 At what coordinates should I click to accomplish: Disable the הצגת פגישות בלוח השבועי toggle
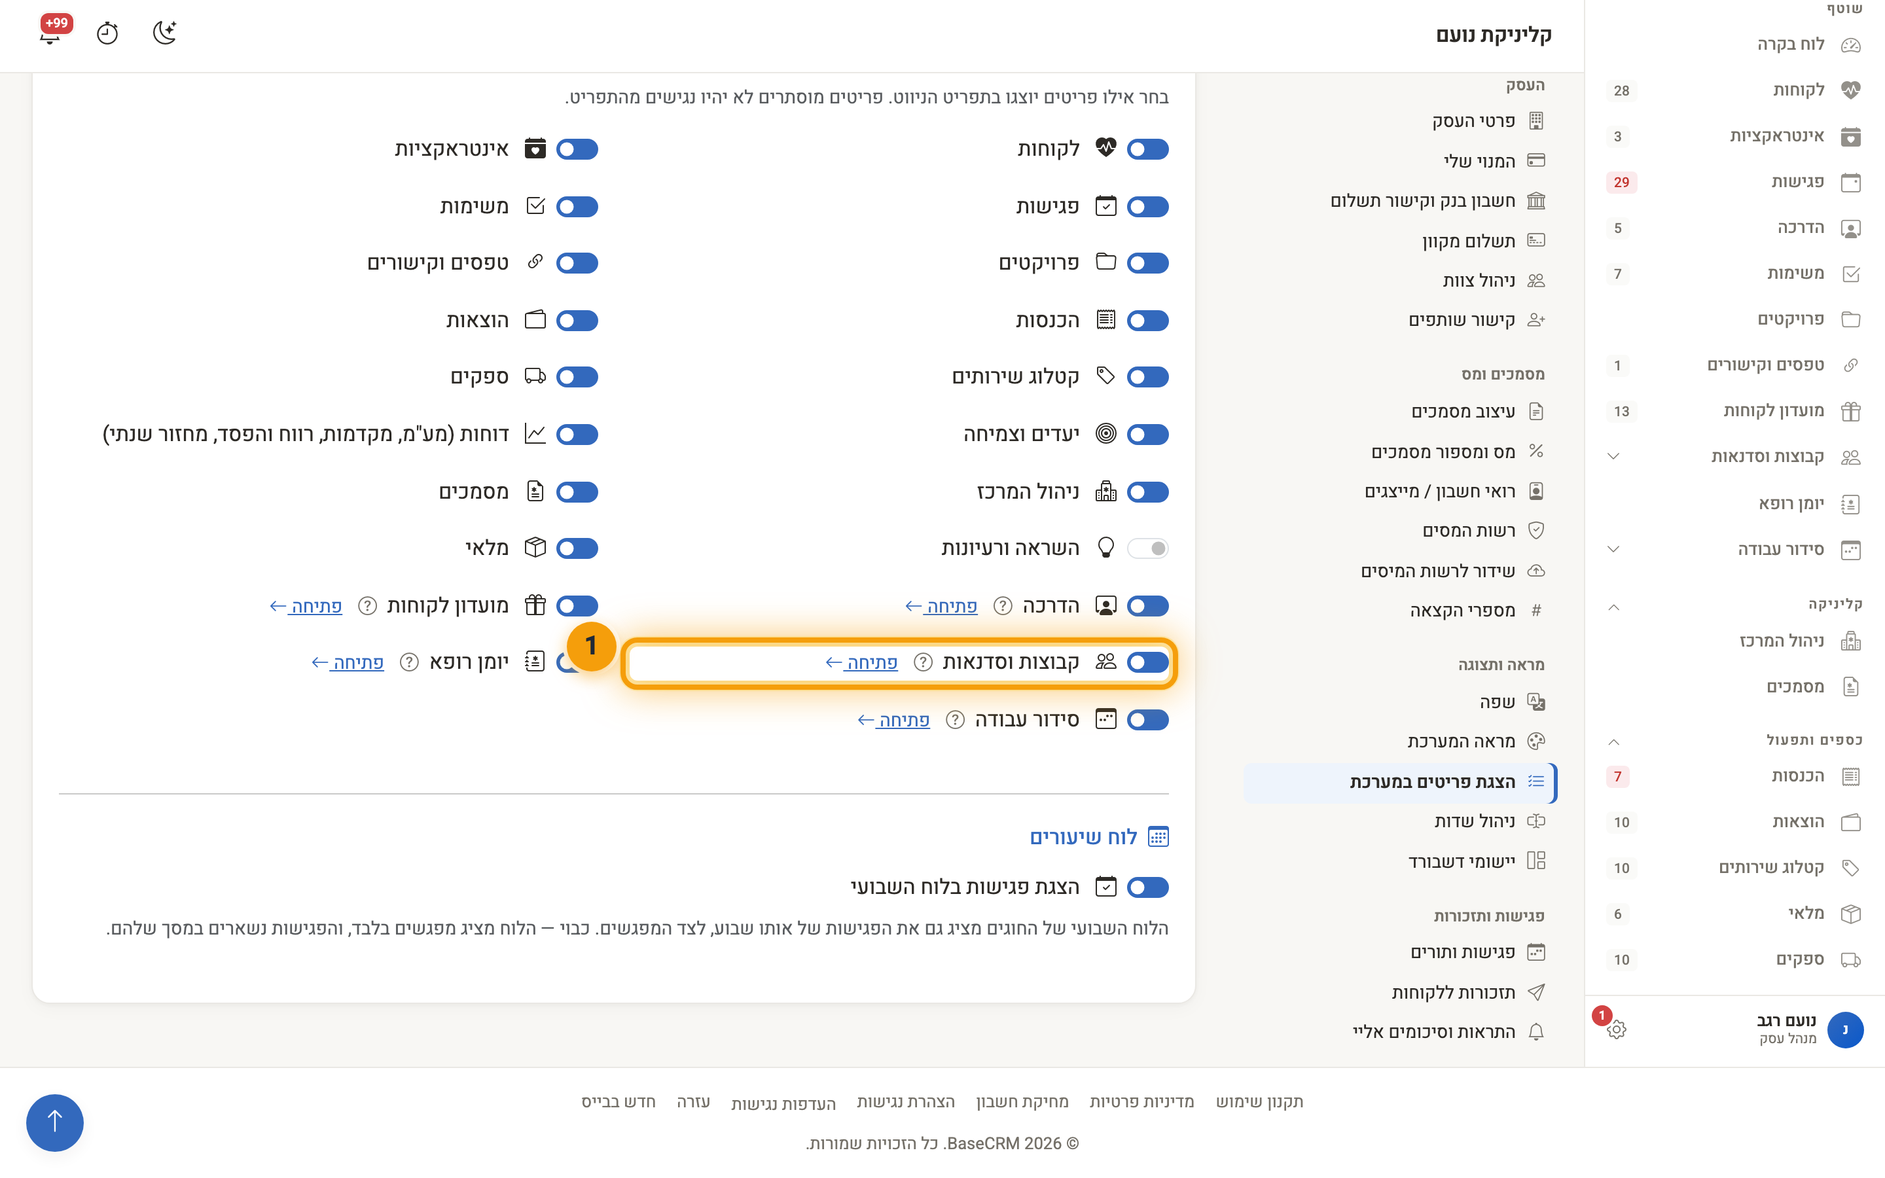click(1148, 887)
